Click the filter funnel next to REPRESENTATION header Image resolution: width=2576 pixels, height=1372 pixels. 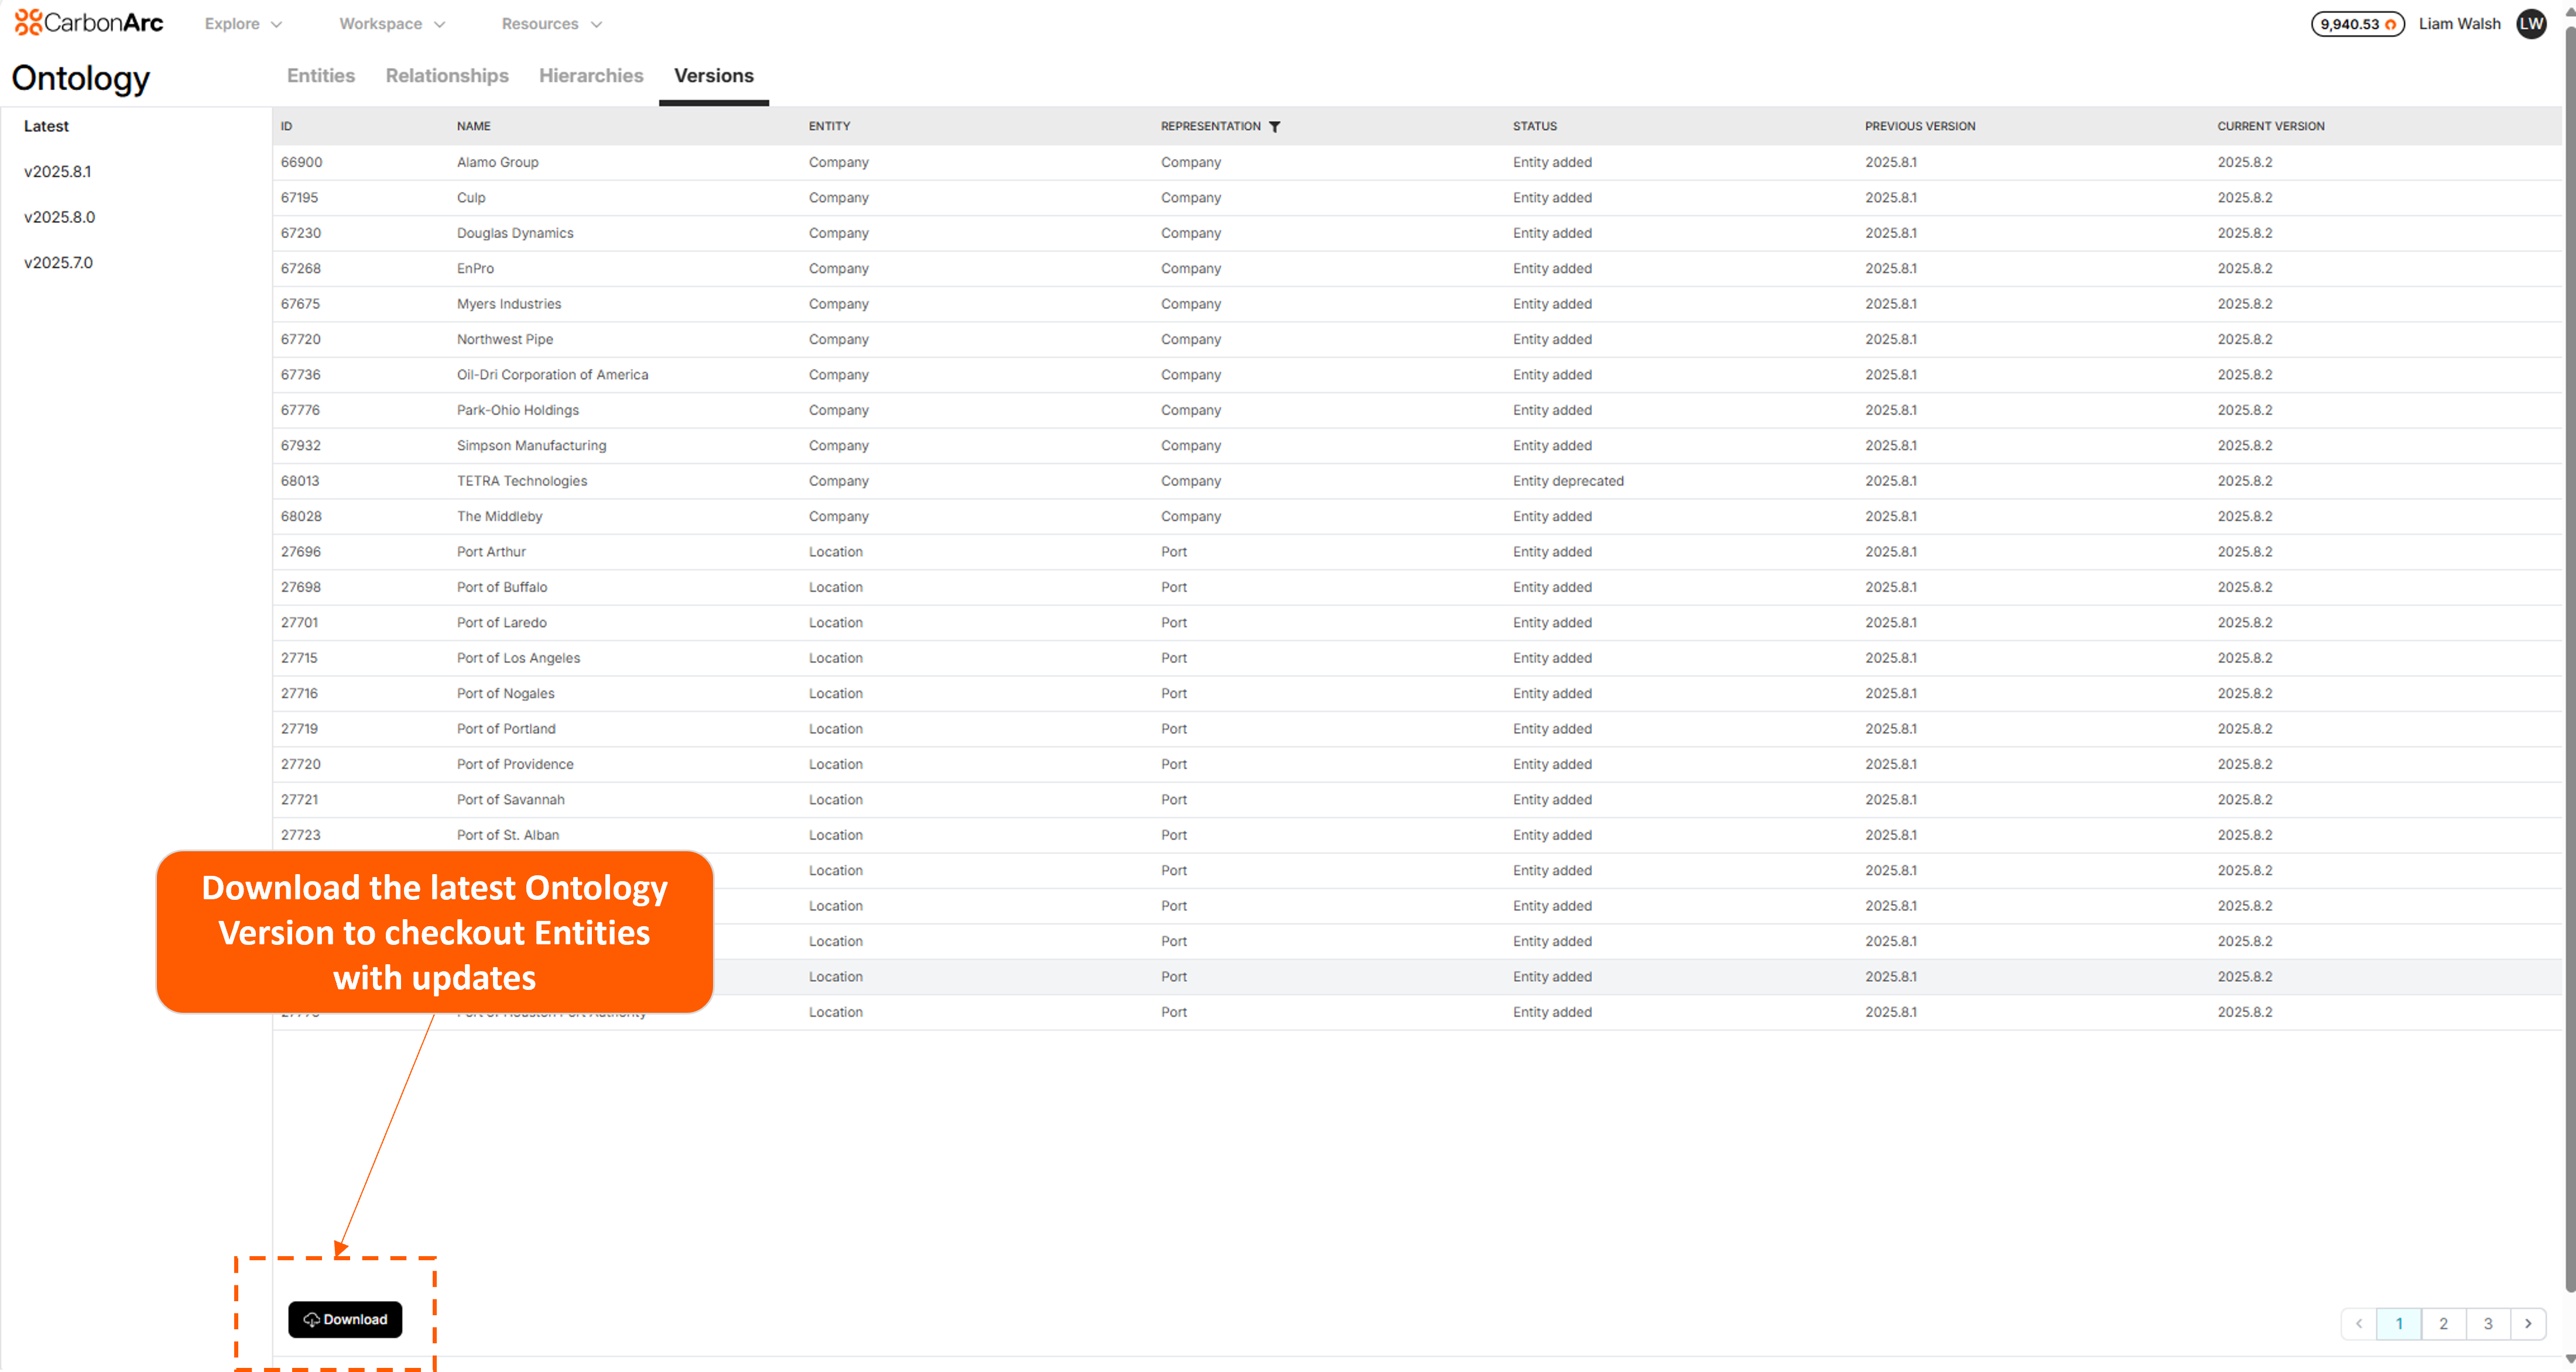click(1276, 126)
